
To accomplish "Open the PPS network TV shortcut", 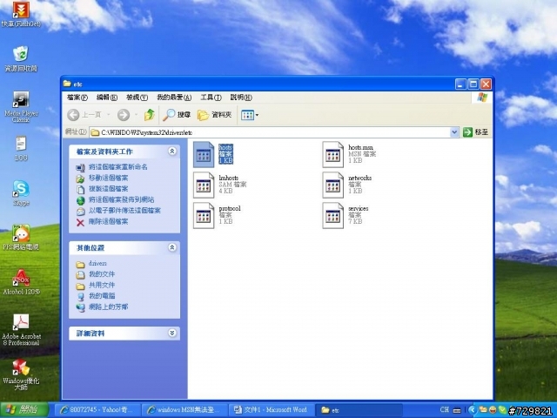I will (x=21, y=237).
